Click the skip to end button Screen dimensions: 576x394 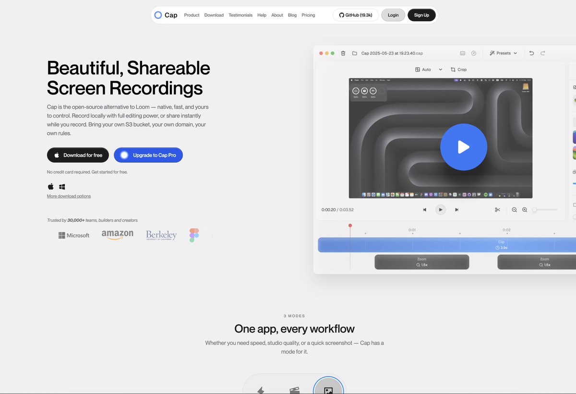[x=456, y=210]
